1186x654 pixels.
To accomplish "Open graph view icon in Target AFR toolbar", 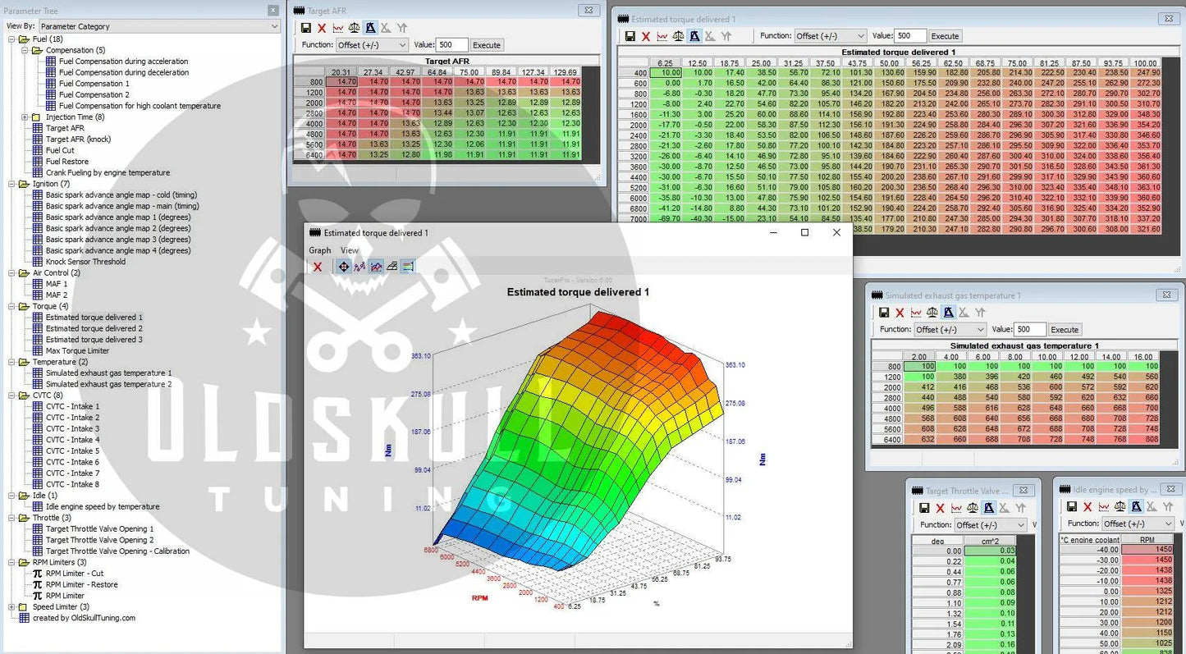I will pyautogui.click(x=338, y=28).
